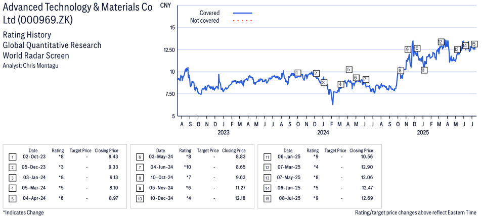Select date 02-Oct-23 in the table

coord(33,157)
